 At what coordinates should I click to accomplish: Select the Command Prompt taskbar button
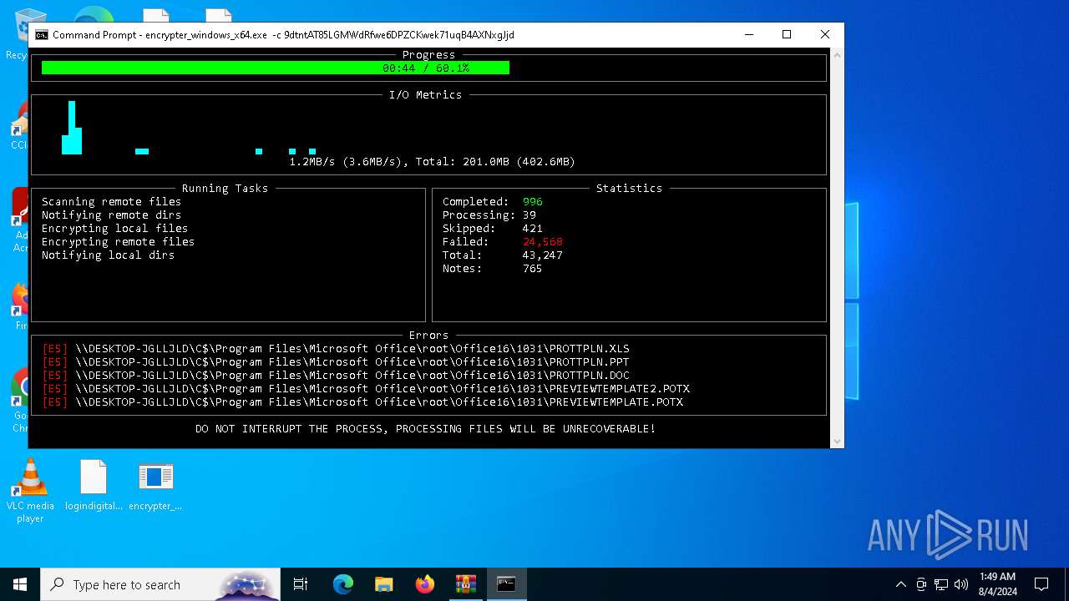pyautogui.click(x=506, y=584)
